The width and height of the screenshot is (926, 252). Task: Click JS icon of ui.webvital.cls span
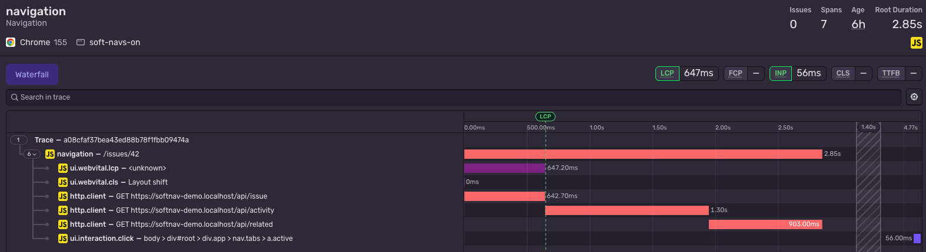(63, 182)
